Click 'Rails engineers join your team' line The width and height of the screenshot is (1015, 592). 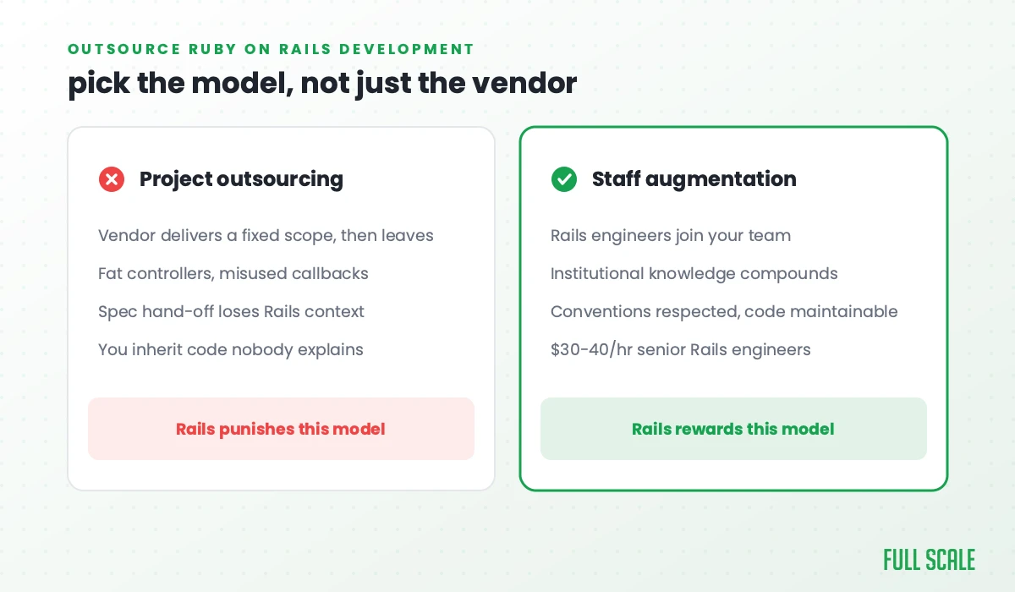pyautogui.click(x=671, y=236)
